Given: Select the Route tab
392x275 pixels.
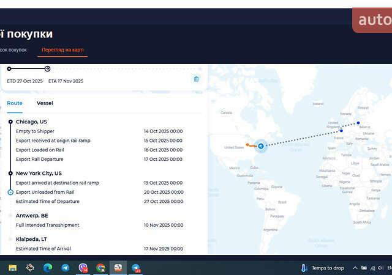Looking at the screenshot, I should tap(15, 103).
